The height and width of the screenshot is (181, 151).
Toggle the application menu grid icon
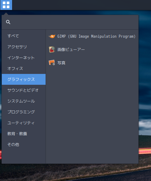(x=6, y=5)
